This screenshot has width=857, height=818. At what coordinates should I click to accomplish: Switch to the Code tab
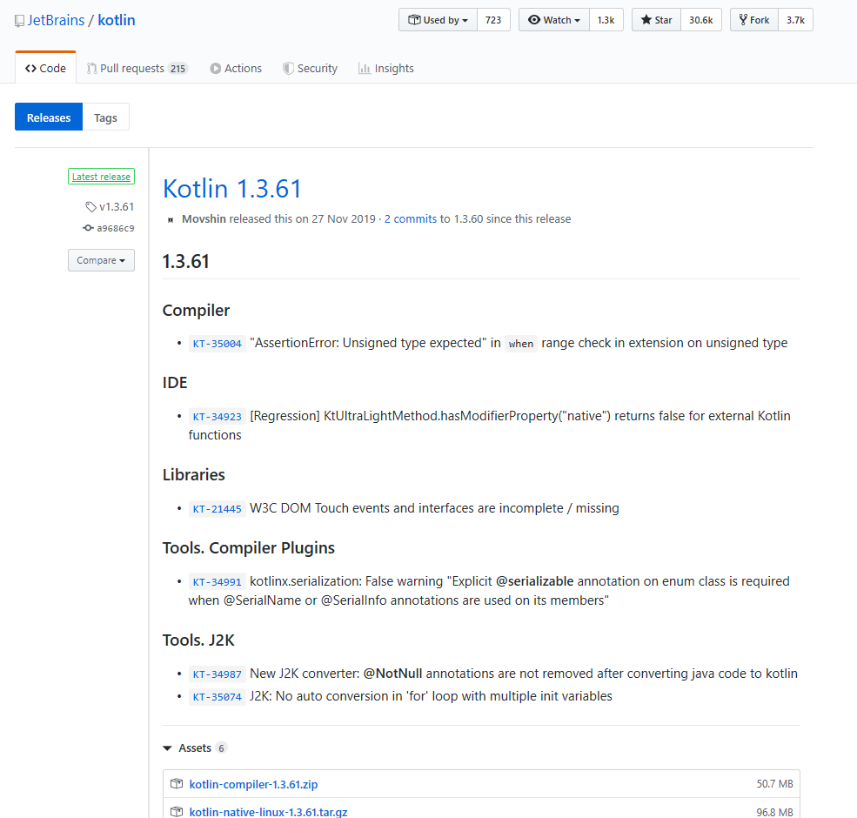[x=45, y=69]
